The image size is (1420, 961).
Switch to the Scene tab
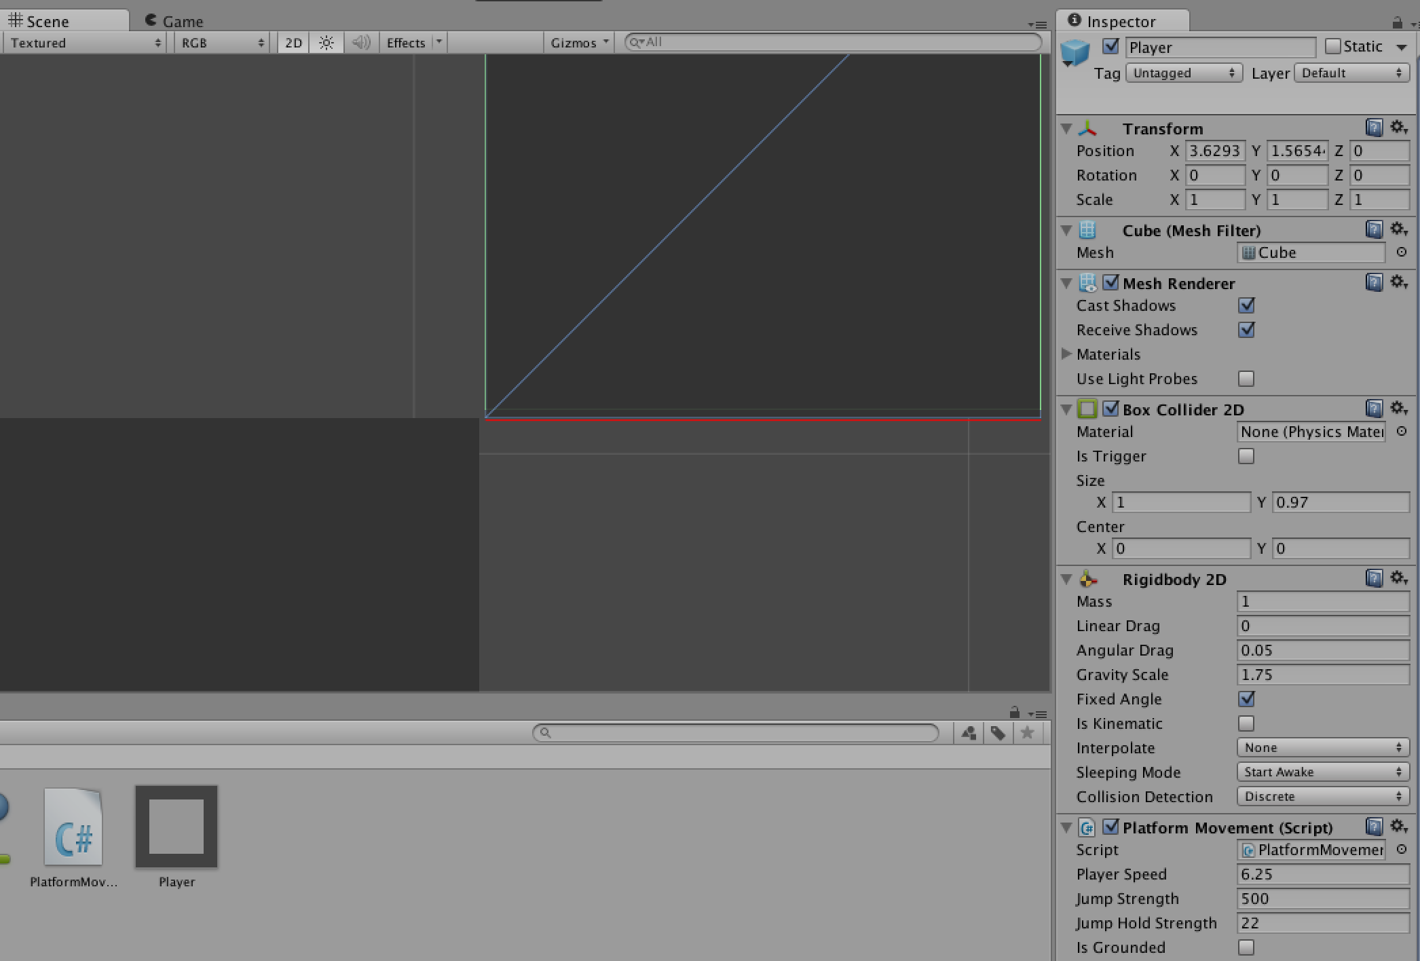coord(60,20)
